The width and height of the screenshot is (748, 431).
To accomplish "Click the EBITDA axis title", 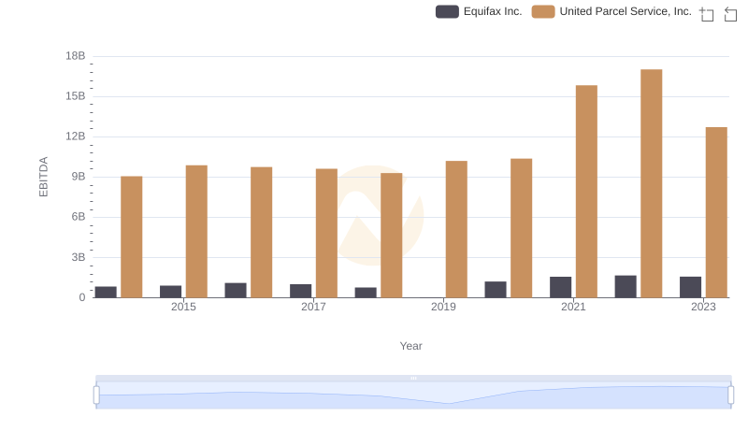I will coord(43,177).
